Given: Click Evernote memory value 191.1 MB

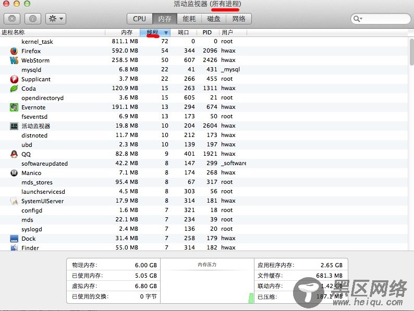Looking at the screenshot, I should 125,107.
